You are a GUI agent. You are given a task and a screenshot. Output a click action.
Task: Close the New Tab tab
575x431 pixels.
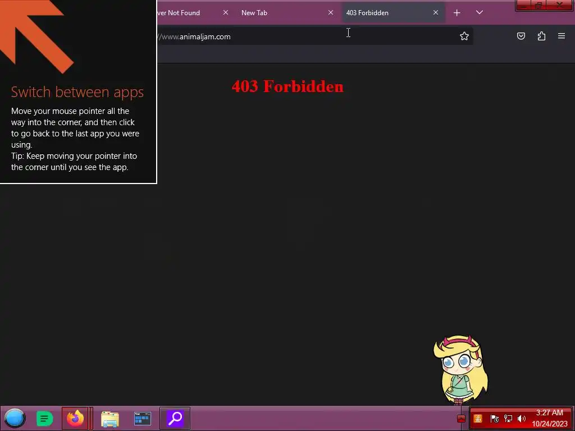pyautogui.click(x=331, y=12)
